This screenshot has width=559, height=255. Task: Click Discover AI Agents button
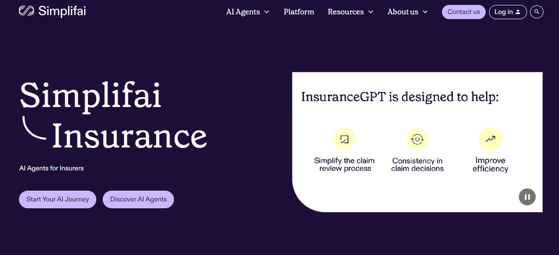coord(138,199)
